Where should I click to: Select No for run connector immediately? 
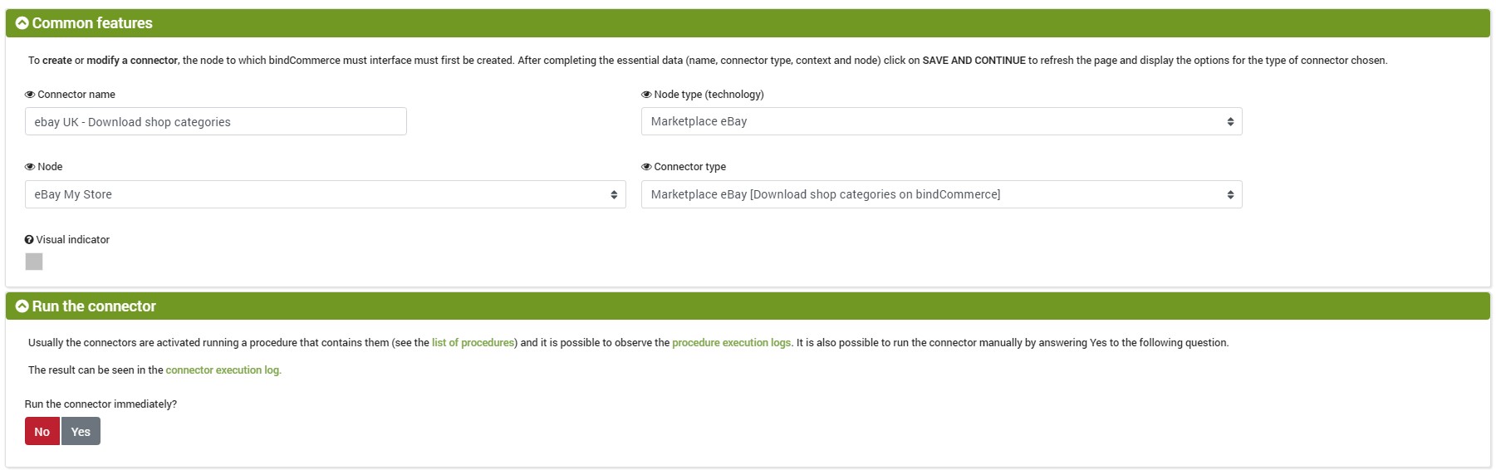pyautogui.click(x=42, y=432)
